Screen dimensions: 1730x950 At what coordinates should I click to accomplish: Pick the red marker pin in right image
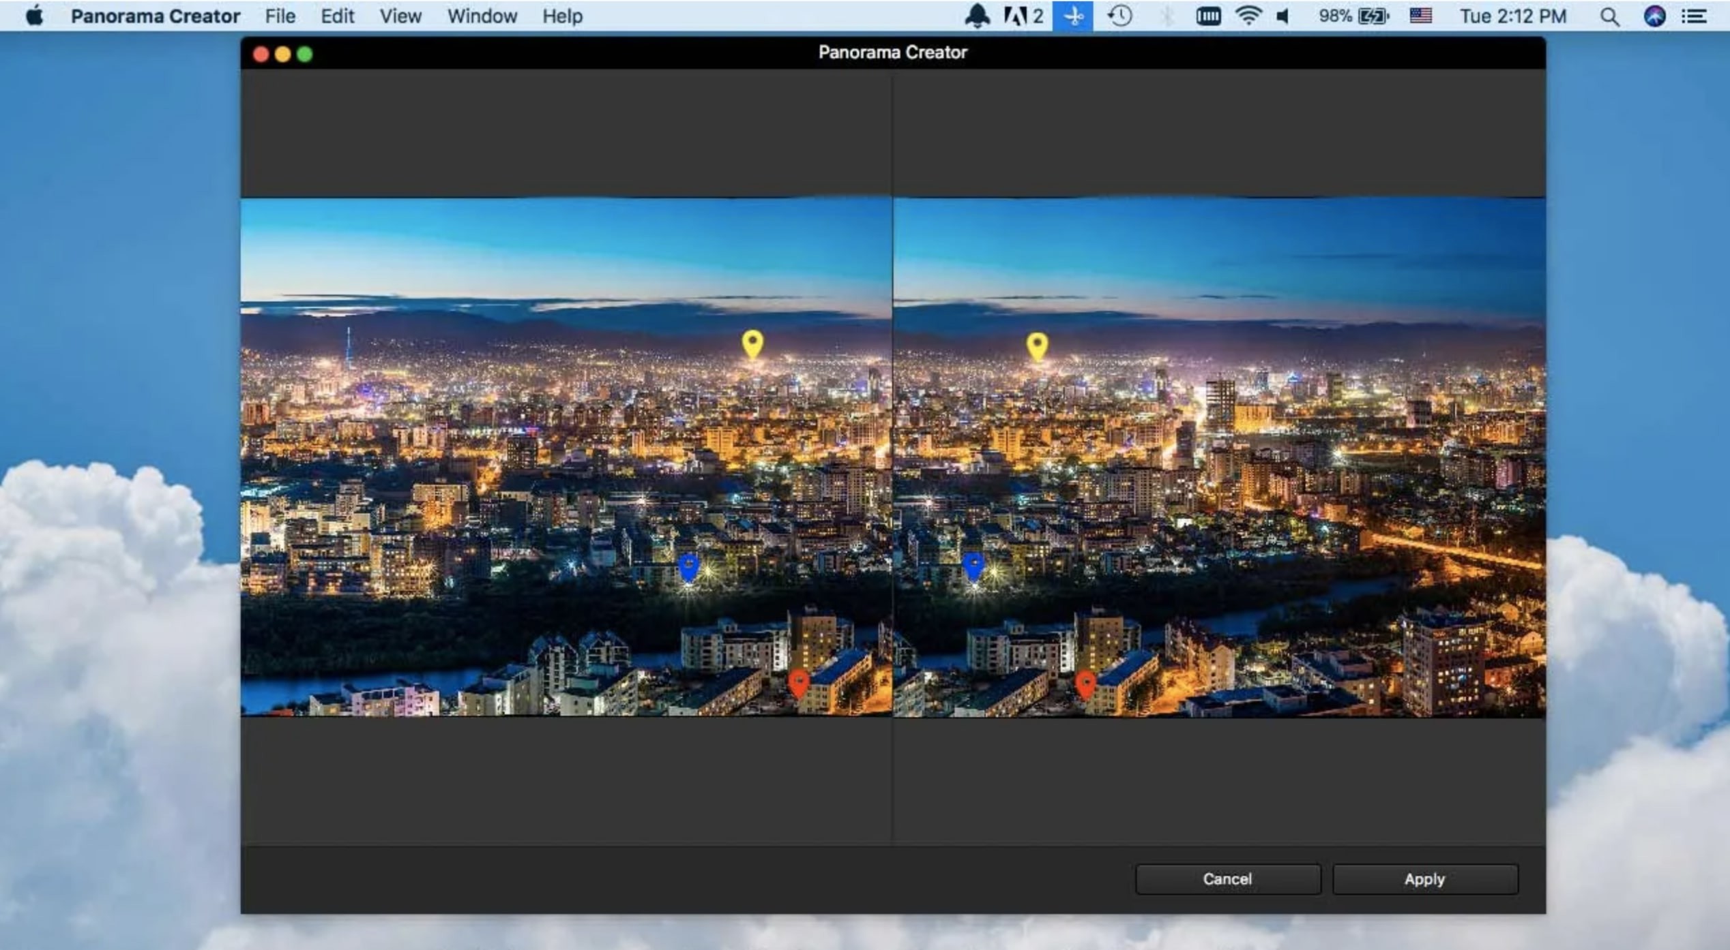pyautogui.click(x=1085, y=684)
